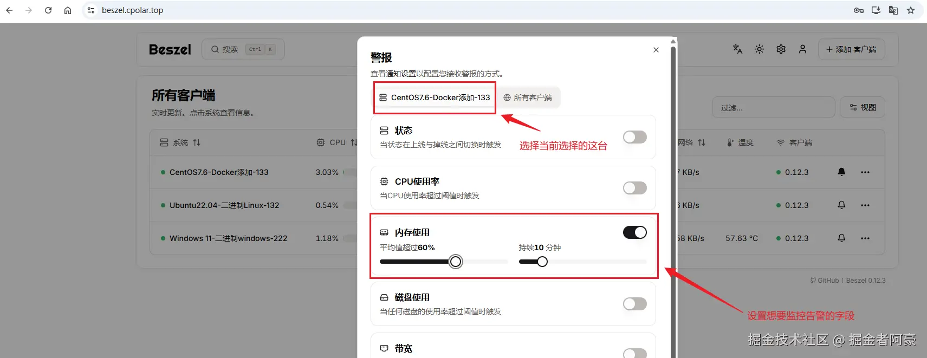This screenshot has height=358, width=927.
Task: Click the install app icon in address bar
Action: click(x=876, y=10)
